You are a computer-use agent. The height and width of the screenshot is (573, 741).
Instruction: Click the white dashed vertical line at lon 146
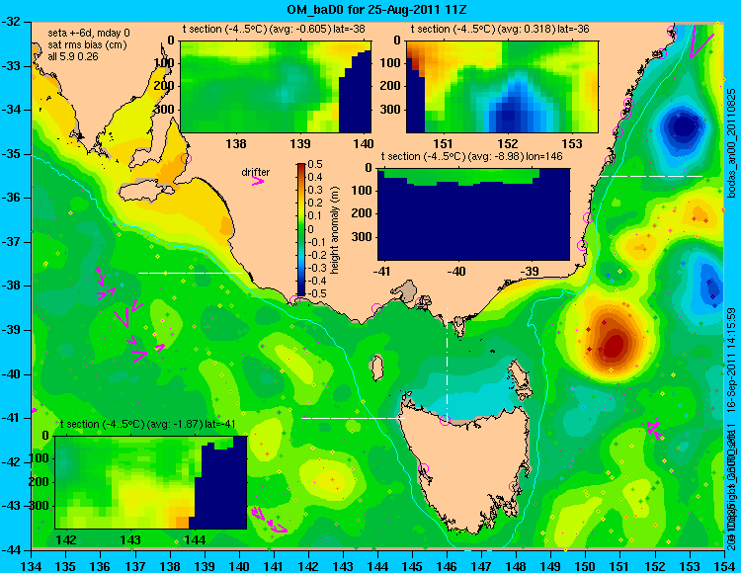tap(447, 363)
